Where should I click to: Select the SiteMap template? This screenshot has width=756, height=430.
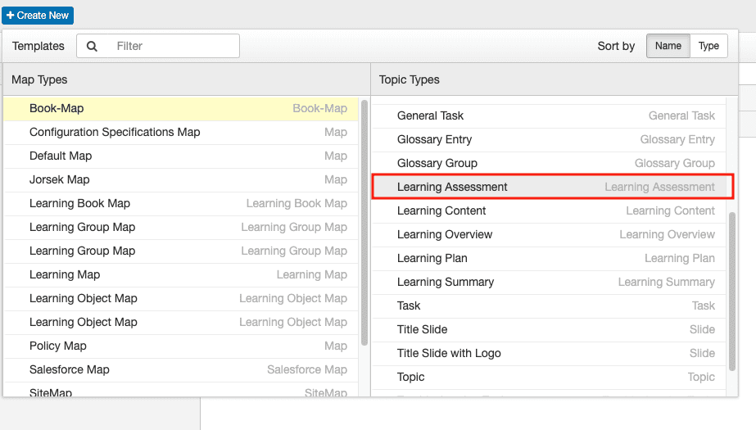[181, 390]
